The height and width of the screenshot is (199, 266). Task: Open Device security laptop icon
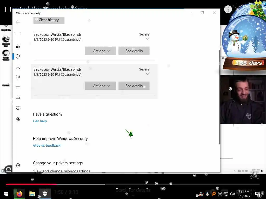(18, 98)
